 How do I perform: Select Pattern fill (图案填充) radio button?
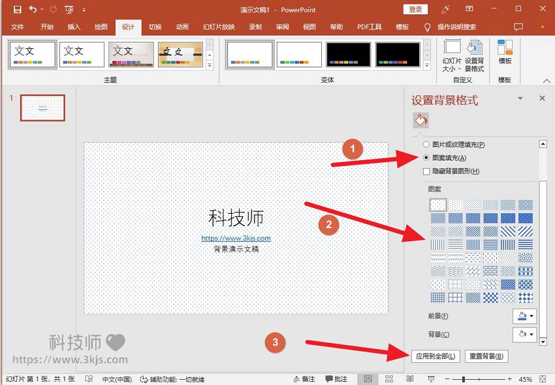(426, 158)
